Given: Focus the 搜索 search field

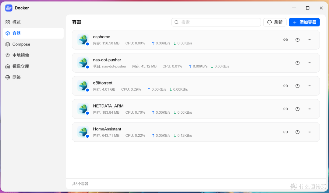Looking at the screenshot, I should click(216, 22).
